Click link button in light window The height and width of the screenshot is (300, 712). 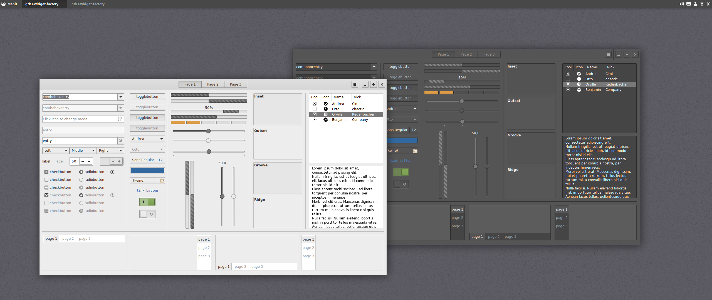click(x=147, y=191)
